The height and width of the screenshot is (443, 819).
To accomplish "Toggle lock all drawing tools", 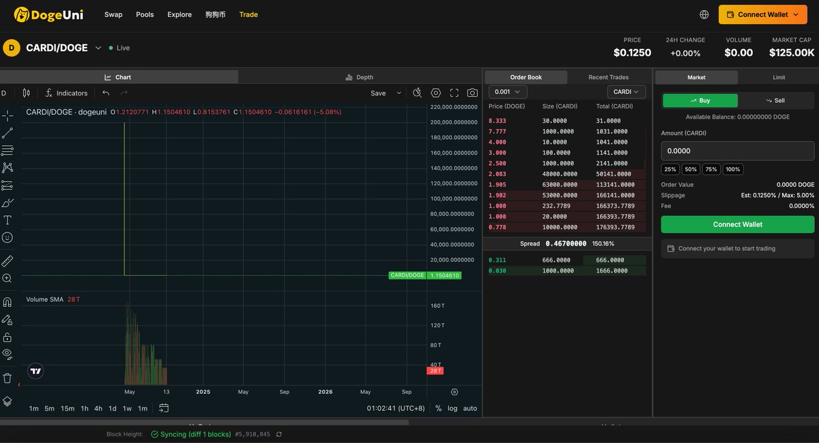I will (8, 337).
